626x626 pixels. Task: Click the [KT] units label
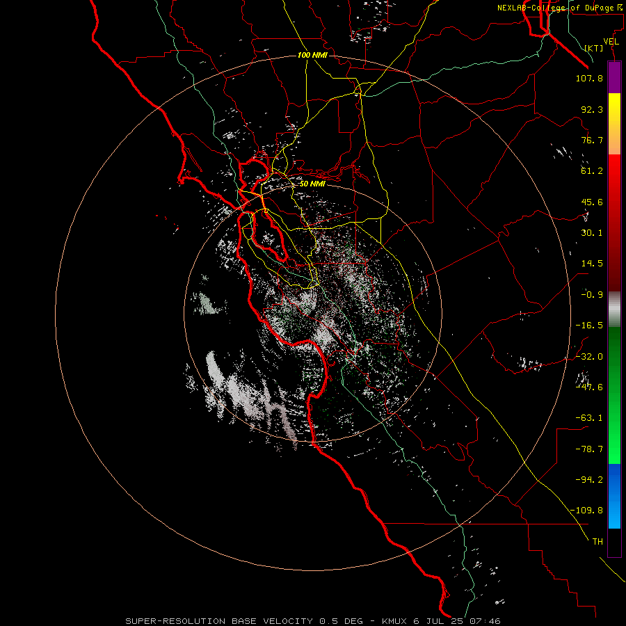[594, 48]
